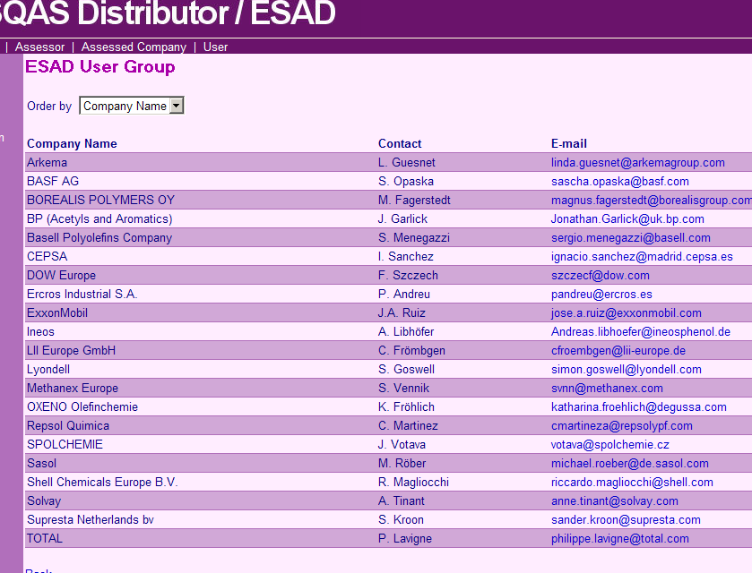Select contact name L. Guesnet
The width and height of the screenshot is (752, 573).
coord(406,162)
